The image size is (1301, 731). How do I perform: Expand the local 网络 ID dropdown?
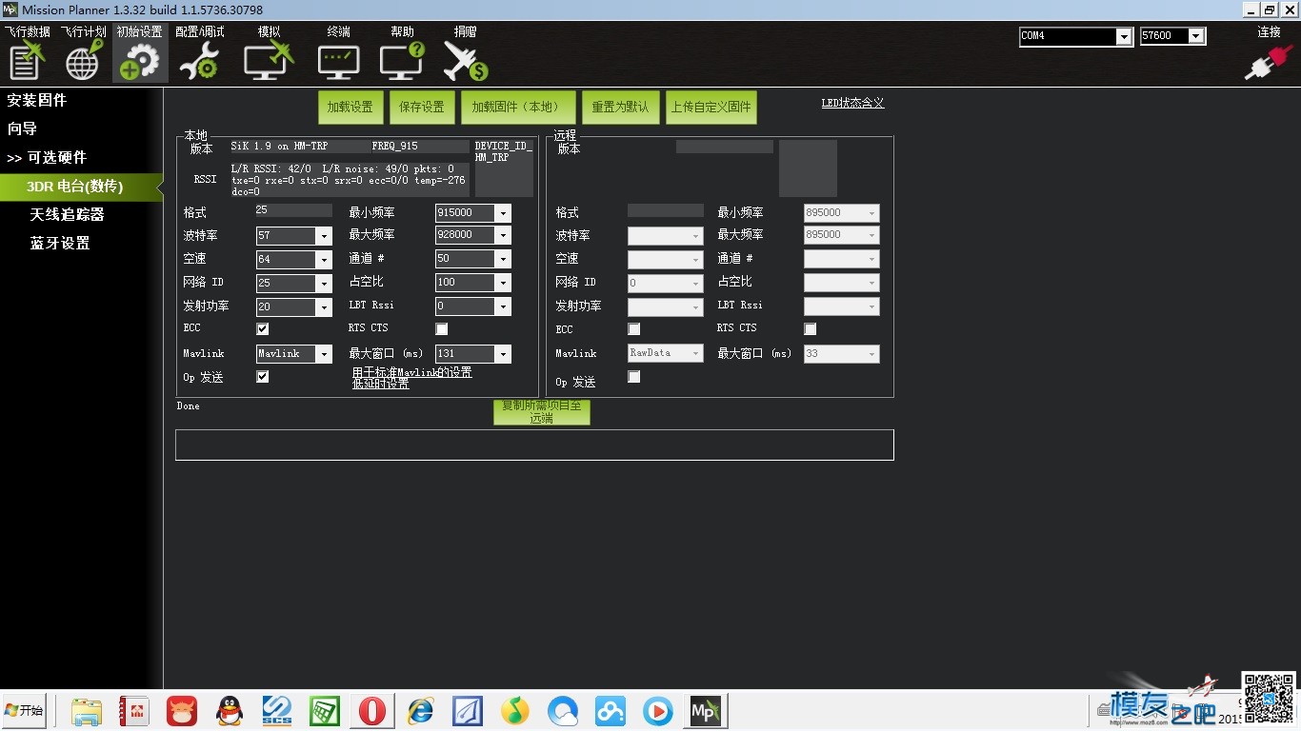[x=324, y=283]
